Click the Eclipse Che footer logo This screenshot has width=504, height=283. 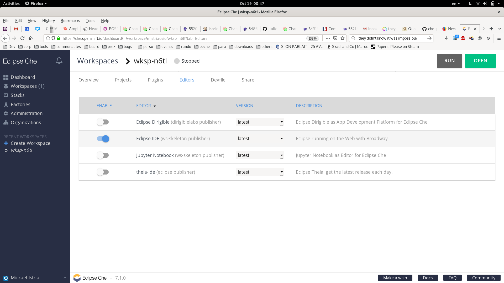(90, 278)
